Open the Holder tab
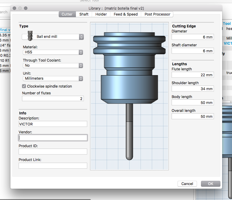This screenshot has height=200, width=232. point(101,14)
